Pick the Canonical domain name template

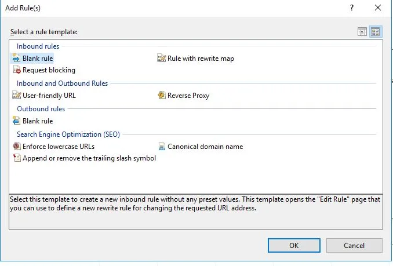click(x=205, y=147)
